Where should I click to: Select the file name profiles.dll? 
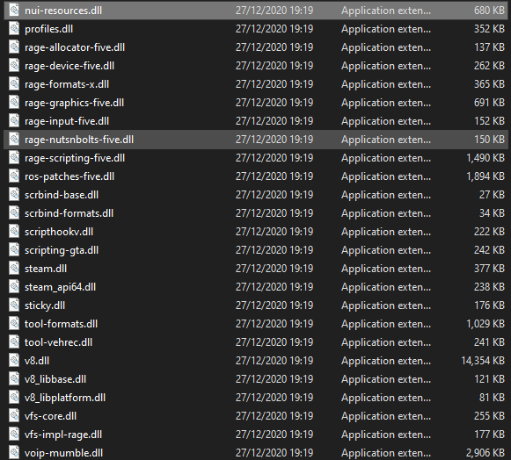pyautogui.click(x=49, y=29)
